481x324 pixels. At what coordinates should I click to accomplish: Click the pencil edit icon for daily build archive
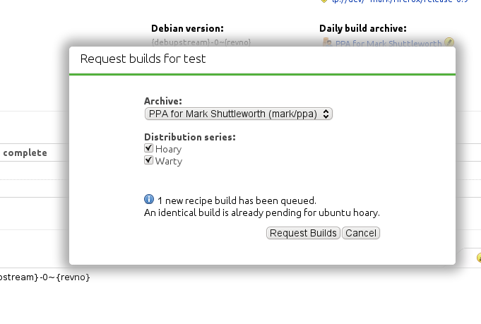coord(449,43)
